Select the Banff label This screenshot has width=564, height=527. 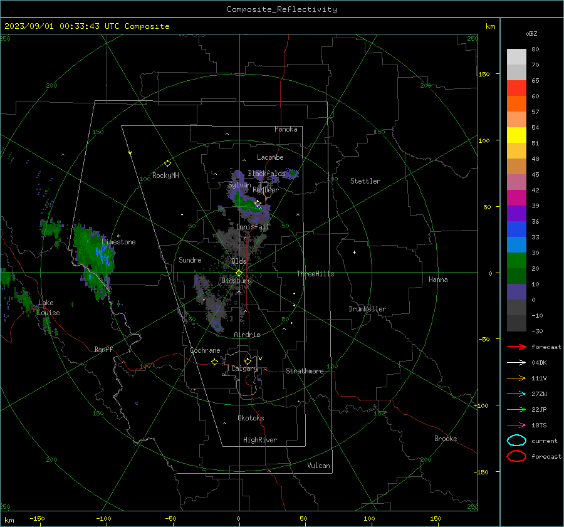point(103,349)
